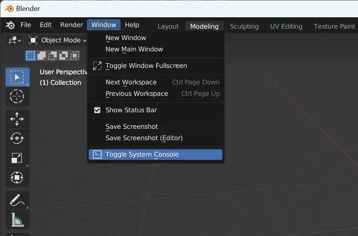
Task: Choose Save Screenshot
Action: click(x=155, y=126)
